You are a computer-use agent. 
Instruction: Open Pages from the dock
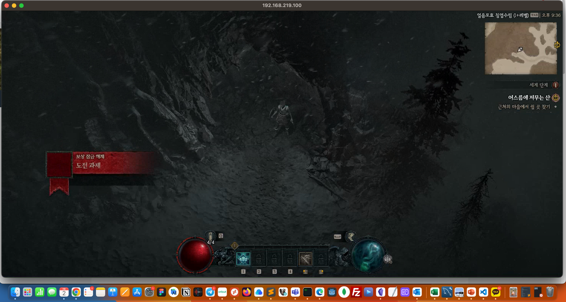pyautogui.click(x=125, y=292)
